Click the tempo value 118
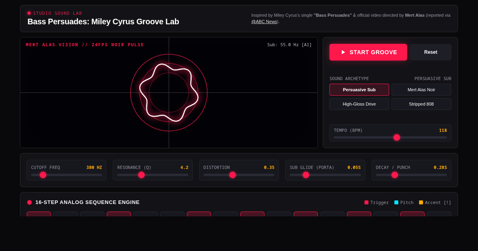Image resolution: width=478 pixels, height=251 pixels. pyautogui.click(x=443, y=131)
